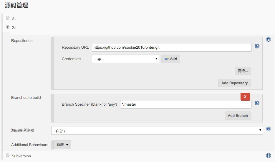Screen dimensions: 275x162
Task: Click the key icon on Add credentials
Action: (167, 59)
